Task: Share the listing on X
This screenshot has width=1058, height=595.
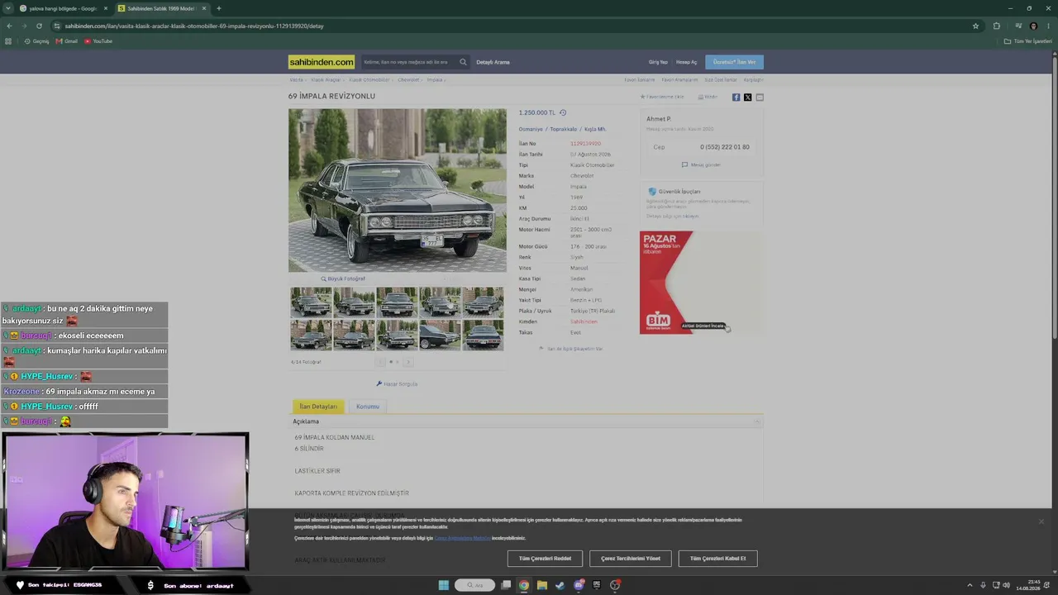Action: (x=748, y=98)
